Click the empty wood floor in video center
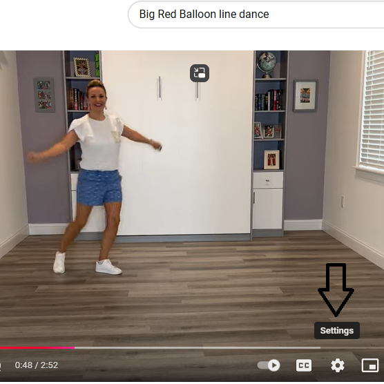Viewport: 384px width, 384px height. click(x=196, y=282)
